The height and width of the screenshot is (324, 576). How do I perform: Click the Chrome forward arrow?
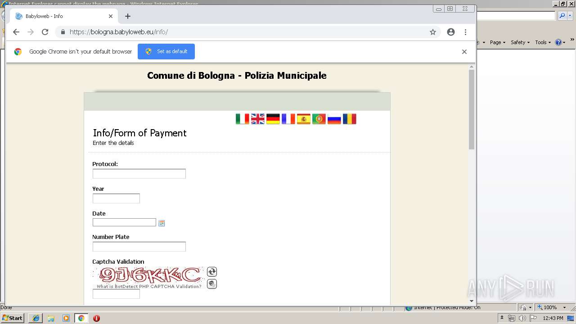[x=31, y=32]
